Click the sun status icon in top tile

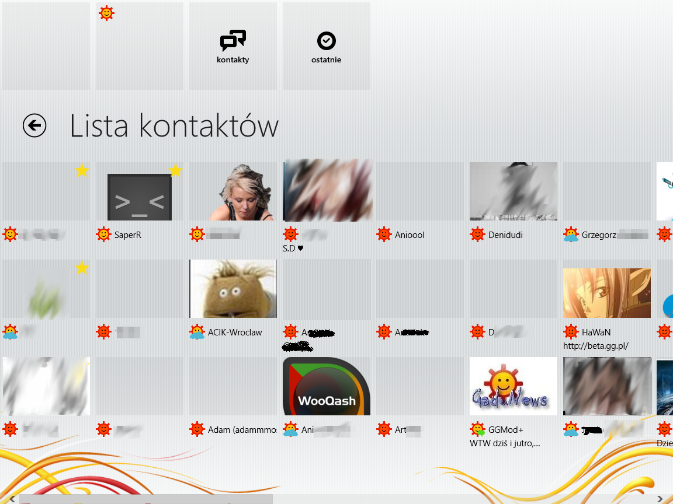point(106,13)
